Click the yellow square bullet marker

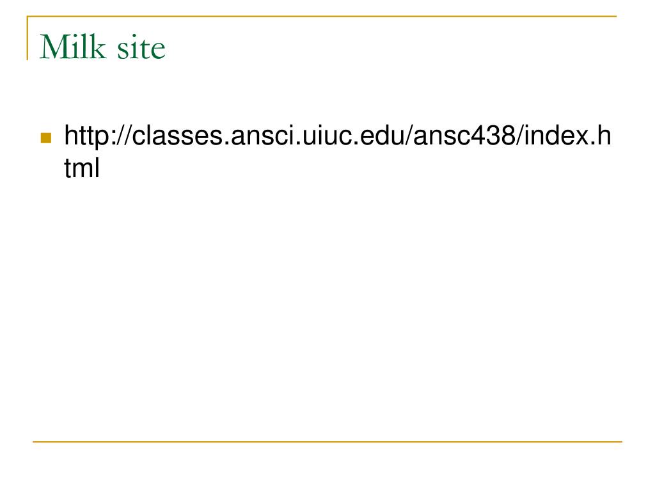46,138
